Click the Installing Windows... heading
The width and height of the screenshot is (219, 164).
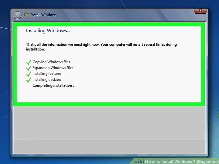point(48,31)
